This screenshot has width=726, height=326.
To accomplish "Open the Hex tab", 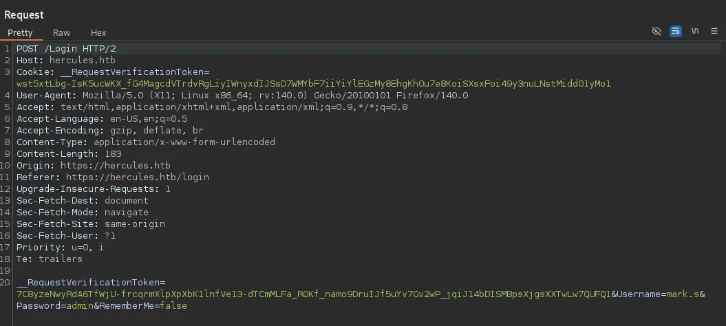I will click(x=98, y=32).
